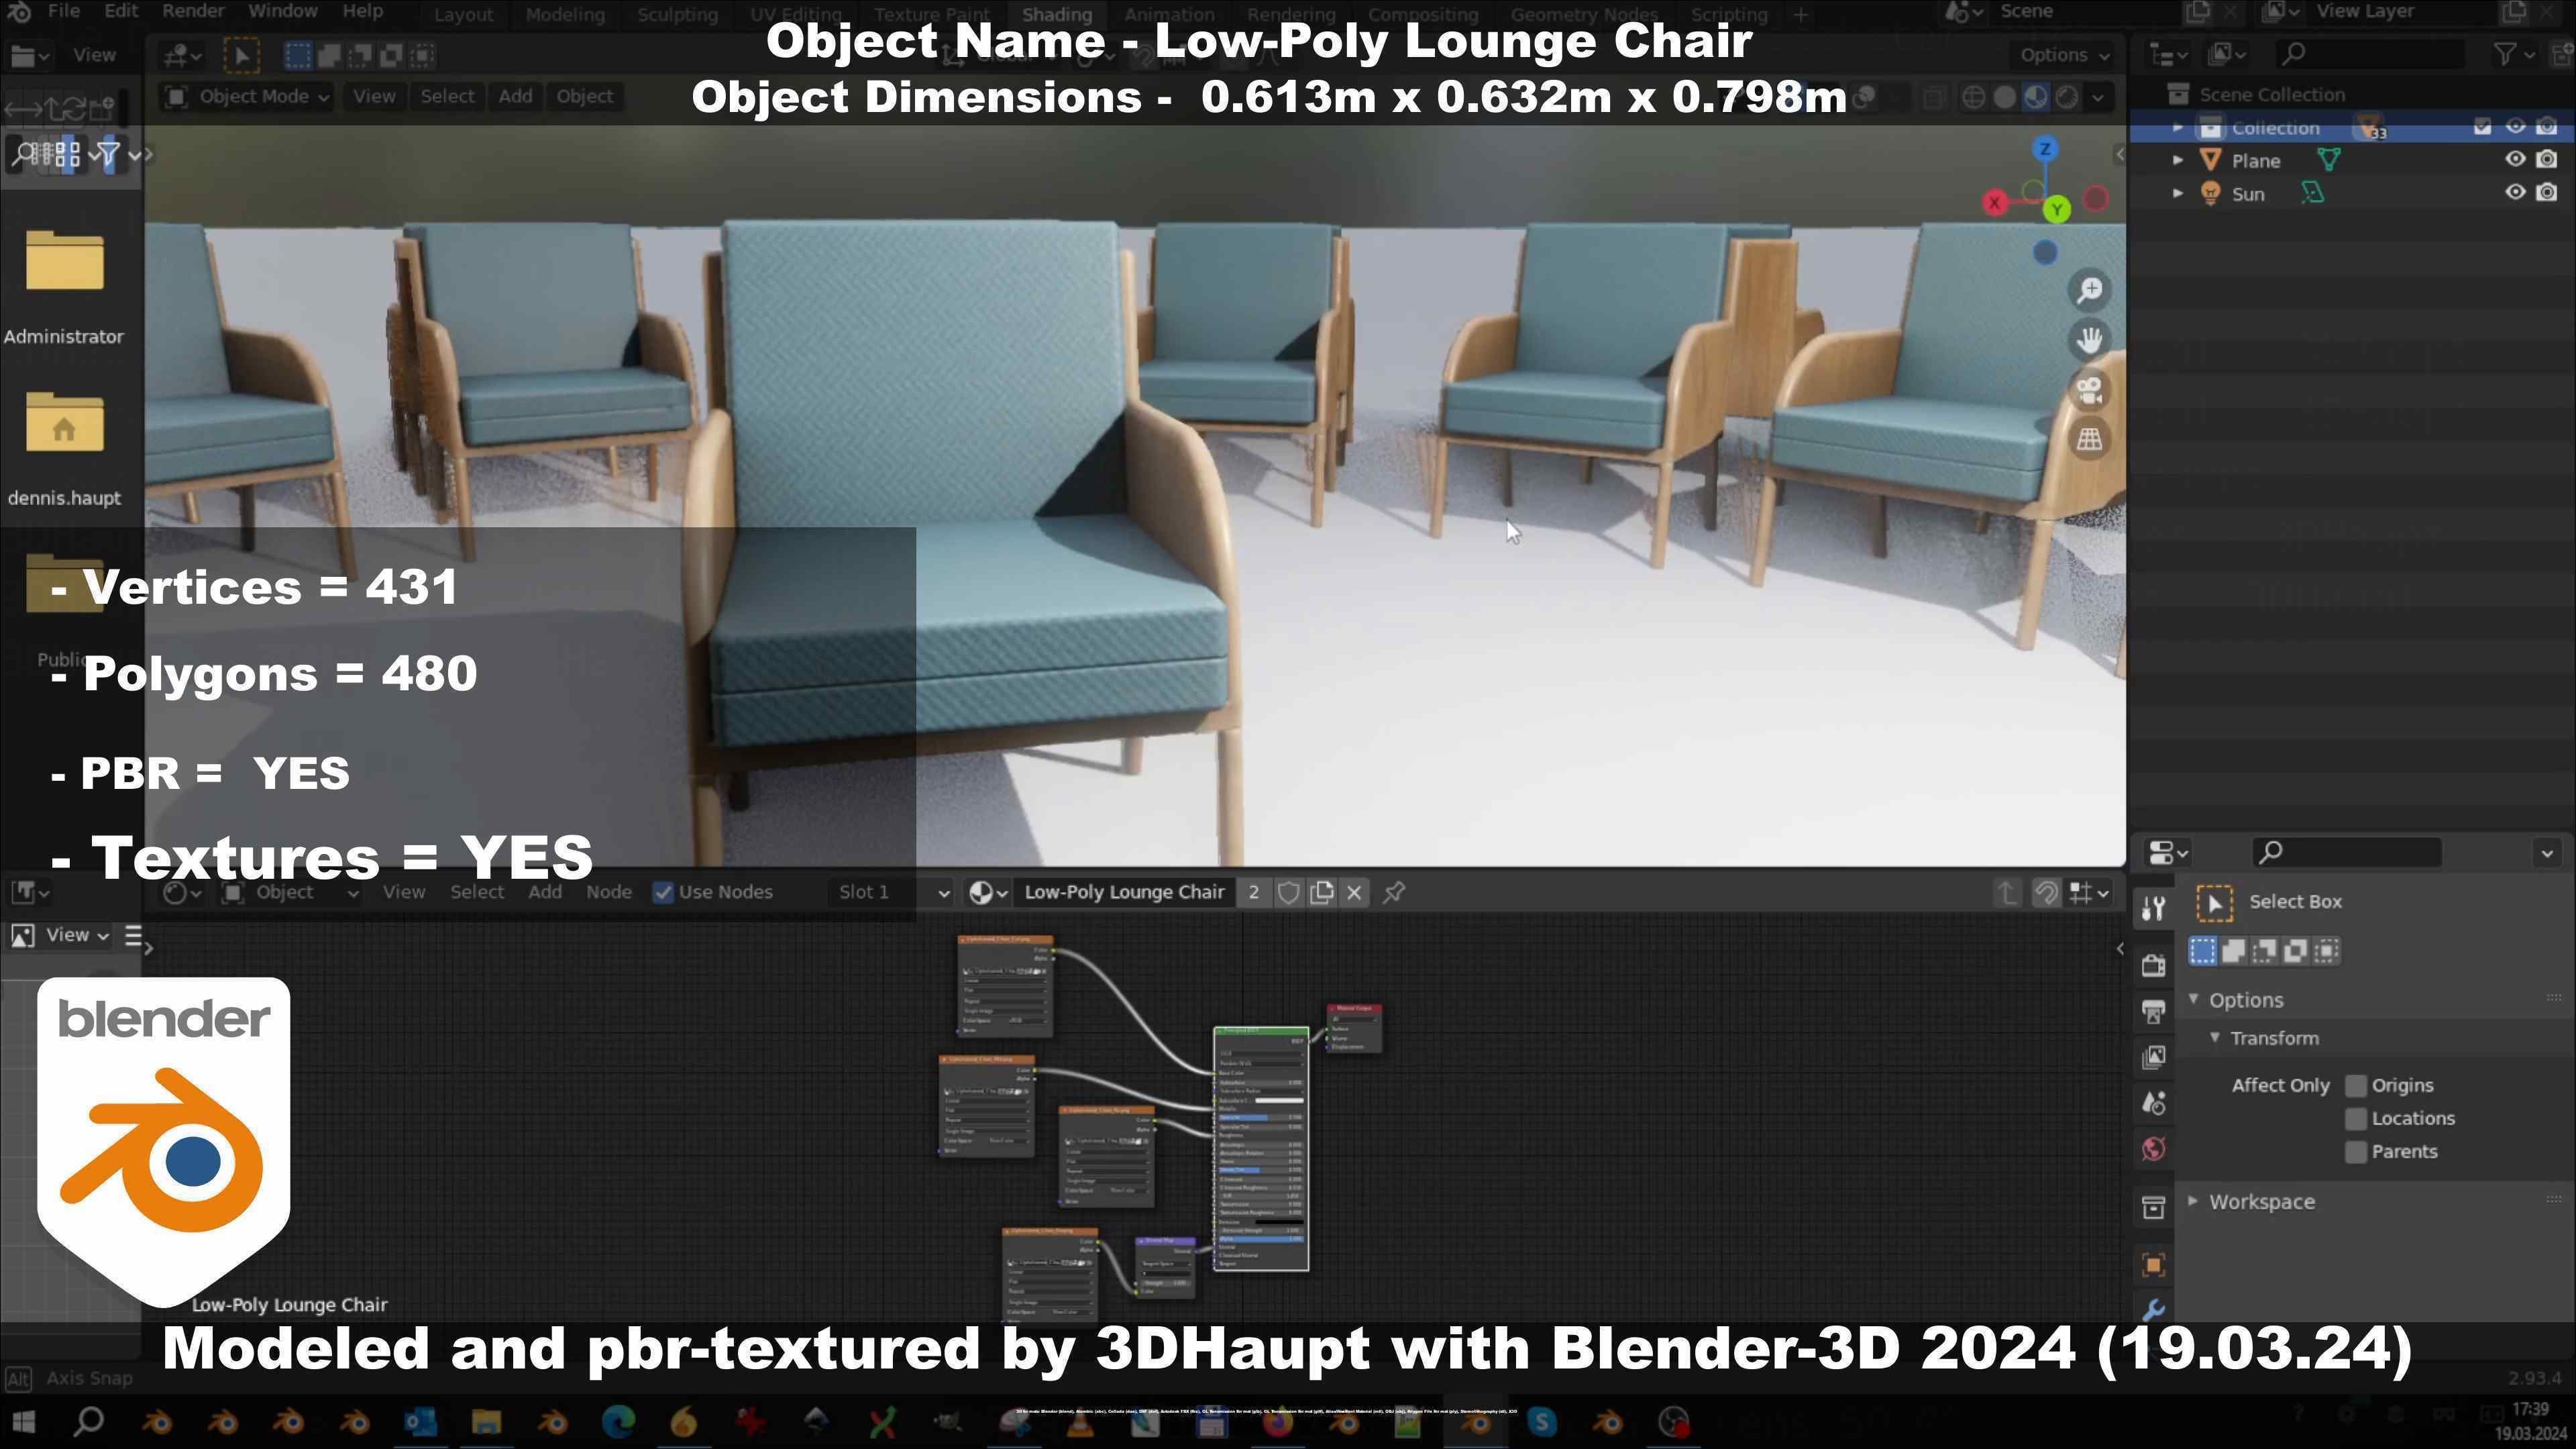Click the new material copy icon
The width and height of the screenshot is (2576, 1449).
1321,893
